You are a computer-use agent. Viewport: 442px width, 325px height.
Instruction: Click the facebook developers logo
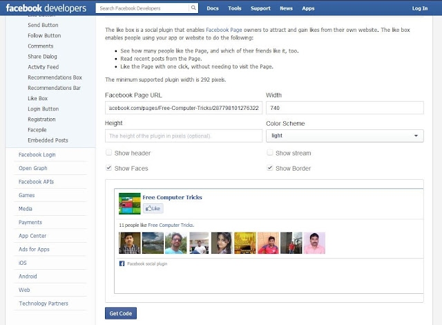coord(46,8)
